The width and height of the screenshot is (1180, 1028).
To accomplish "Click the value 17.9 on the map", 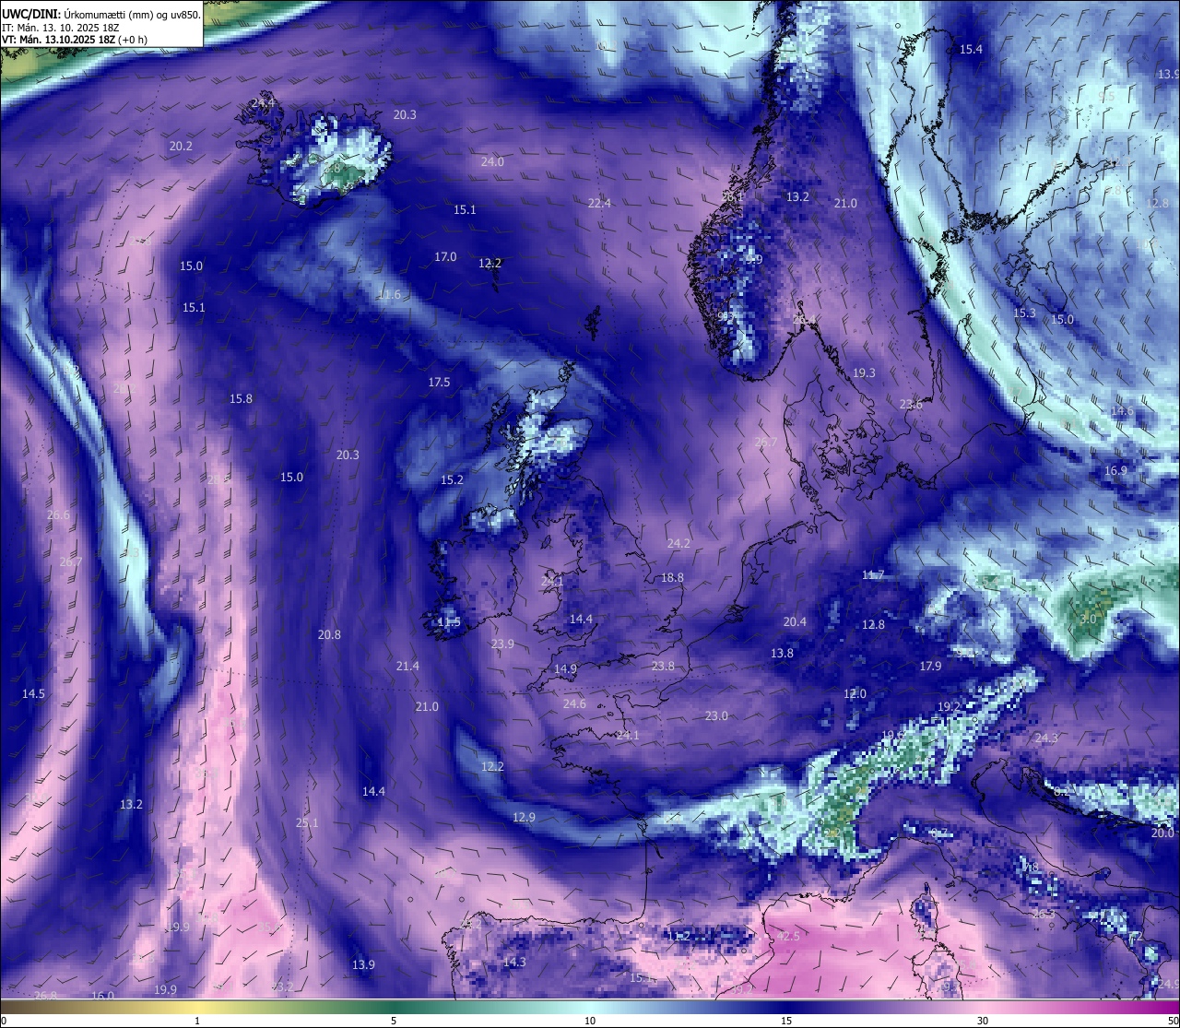I will 930,667.
